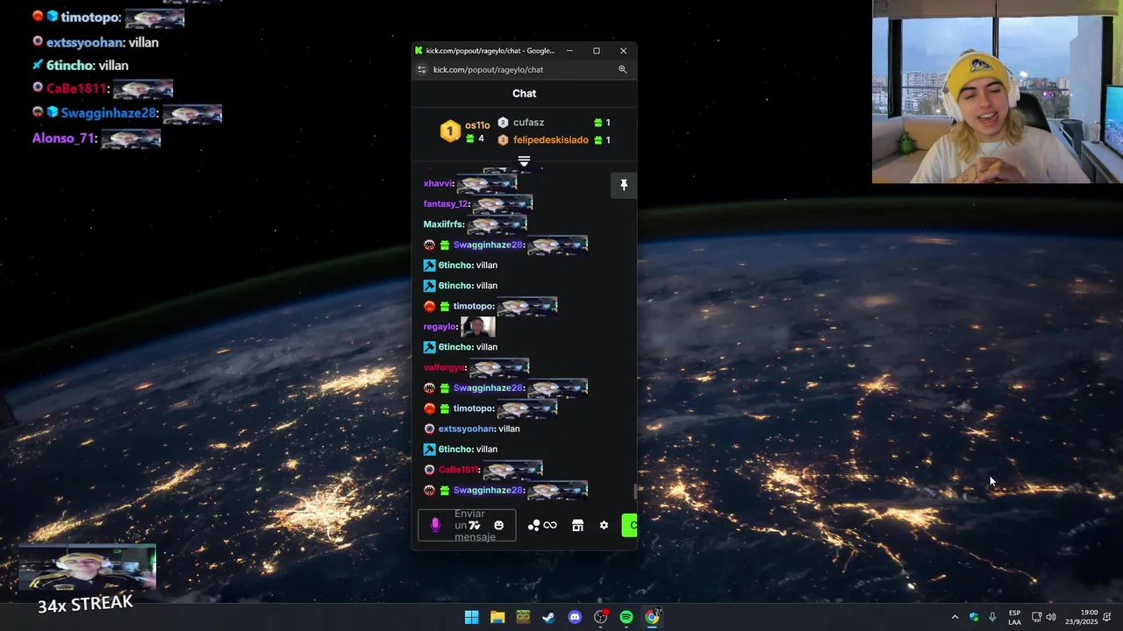Click the gold number 1 rank badge
Viewport: 1123px width, 631px height.
pos(450,131)
